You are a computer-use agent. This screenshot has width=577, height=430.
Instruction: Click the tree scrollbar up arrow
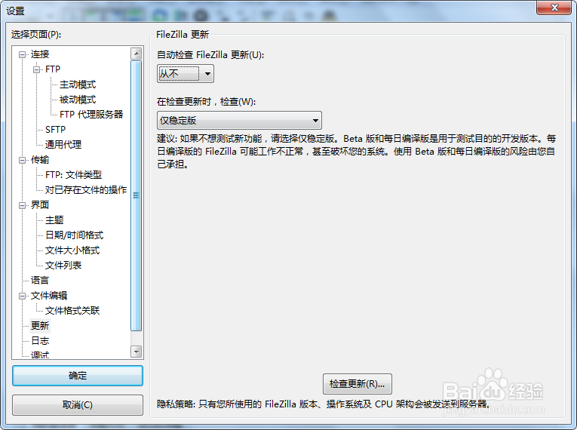[x=137, y=54]
